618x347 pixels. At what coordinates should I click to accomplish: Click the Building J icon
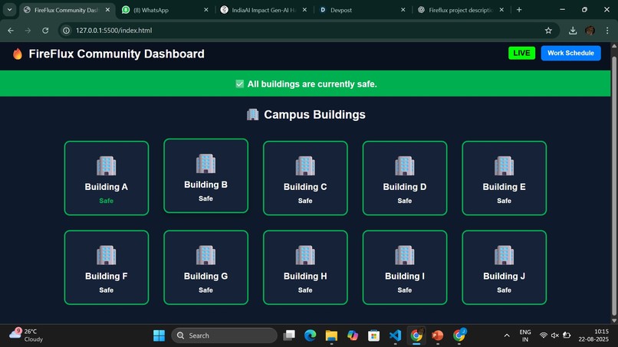tap(504, 255)
